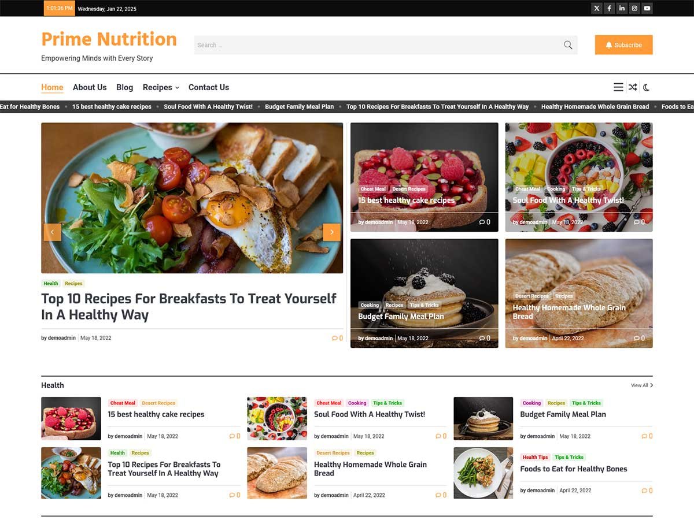This screenshot has height=520, width=694.
Task: Toggle dark mode moon icon
Action: click(x=647, y=87)
